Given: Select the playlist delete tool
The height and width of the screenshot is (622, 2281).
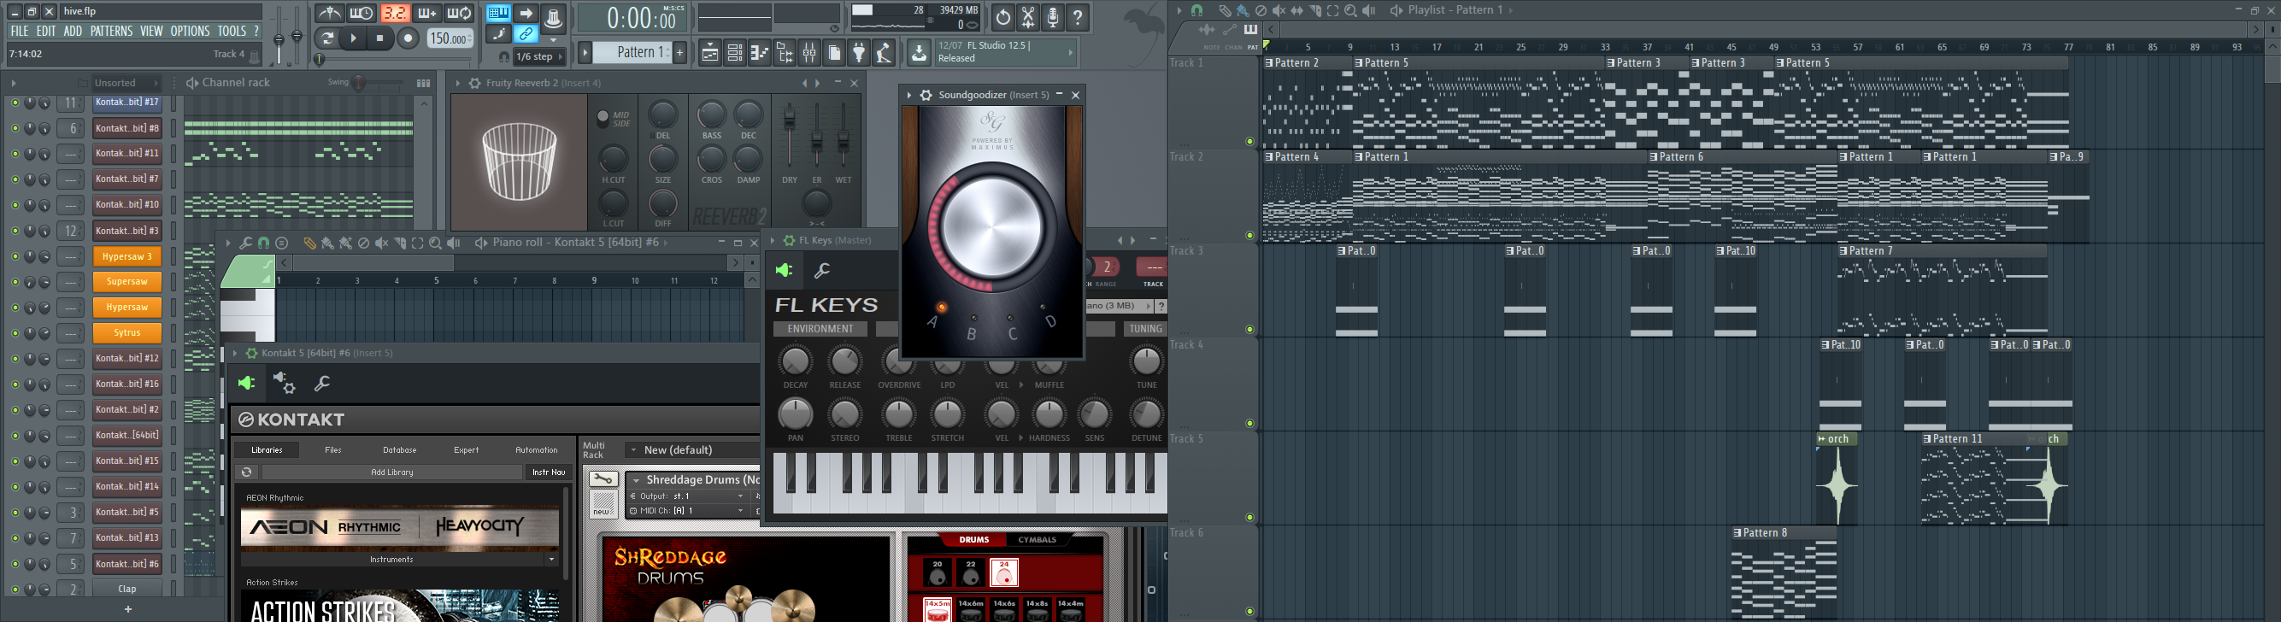Looking at the screenshot, I should pyautogui.click(x=1261, y=10).
